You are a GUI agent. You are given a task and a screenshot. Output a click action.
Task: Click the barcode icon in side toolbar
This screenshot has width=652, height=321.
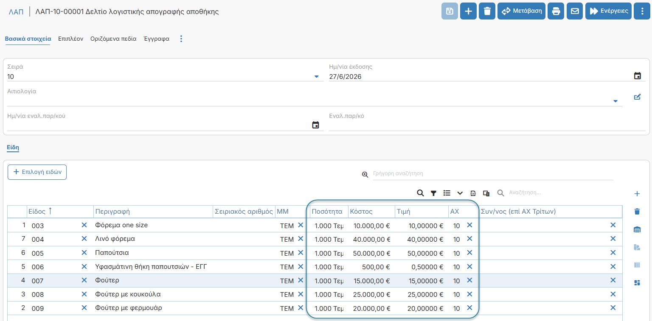tap(637, 265)
